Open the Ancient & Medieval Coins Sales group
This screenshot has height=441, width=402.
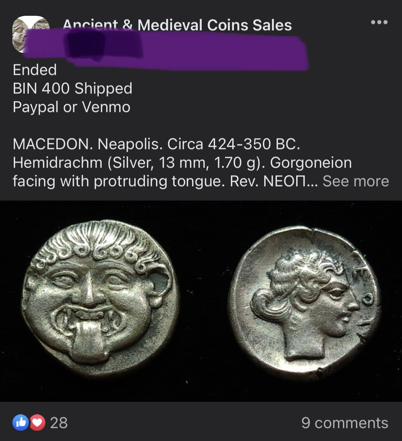177,25
